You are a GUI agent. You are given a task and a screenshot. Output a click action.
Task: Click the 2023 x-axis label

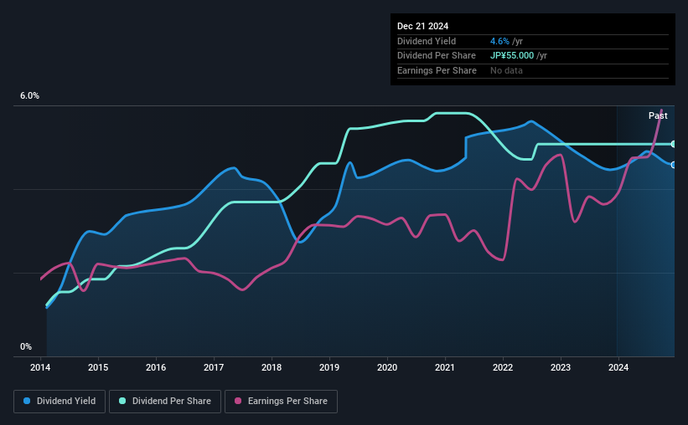click(561, 367)
